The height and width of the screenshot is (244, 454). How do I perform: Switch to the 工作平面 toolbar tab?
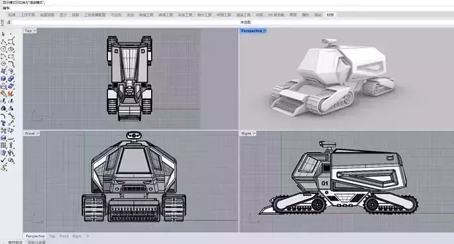point(28,15)
